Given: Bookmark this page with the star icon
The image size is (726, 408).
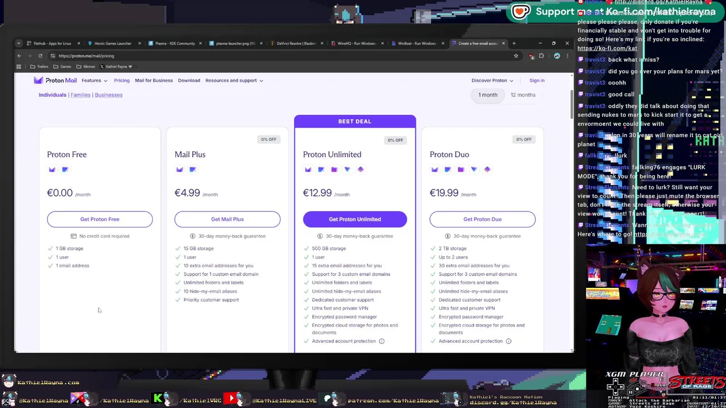Looking at the screenshot, I should (516, 56).
